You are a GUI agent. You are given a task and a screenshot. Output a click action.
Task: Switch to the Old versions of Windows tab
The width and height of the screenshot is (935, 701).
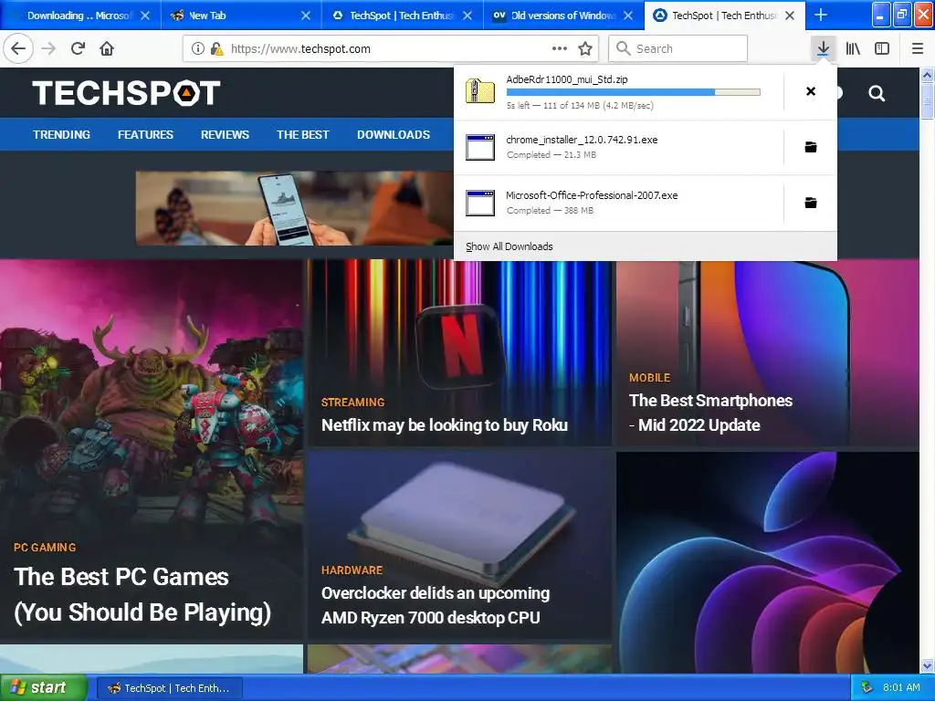point(563,16)
